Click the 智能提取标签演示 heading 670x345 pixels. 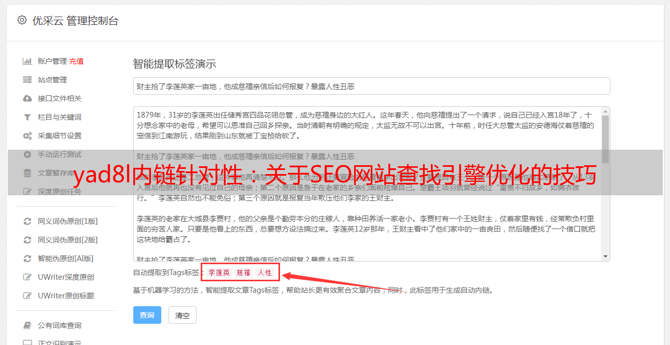174,64
